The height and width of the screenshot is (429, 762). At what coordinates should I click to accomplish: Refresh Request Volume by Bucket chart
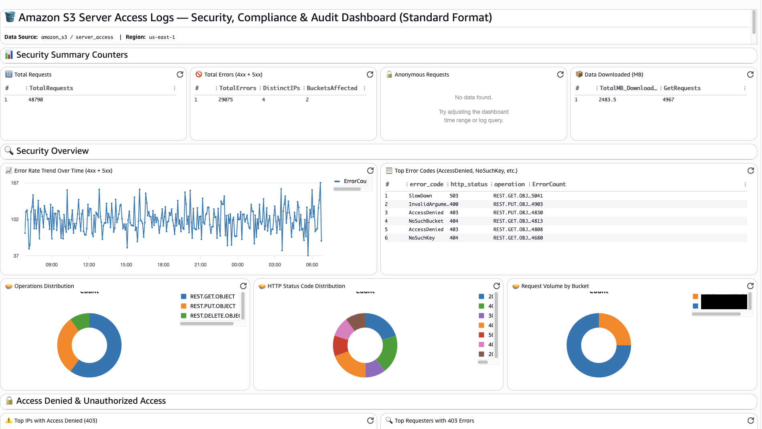[x=750, y=286]
